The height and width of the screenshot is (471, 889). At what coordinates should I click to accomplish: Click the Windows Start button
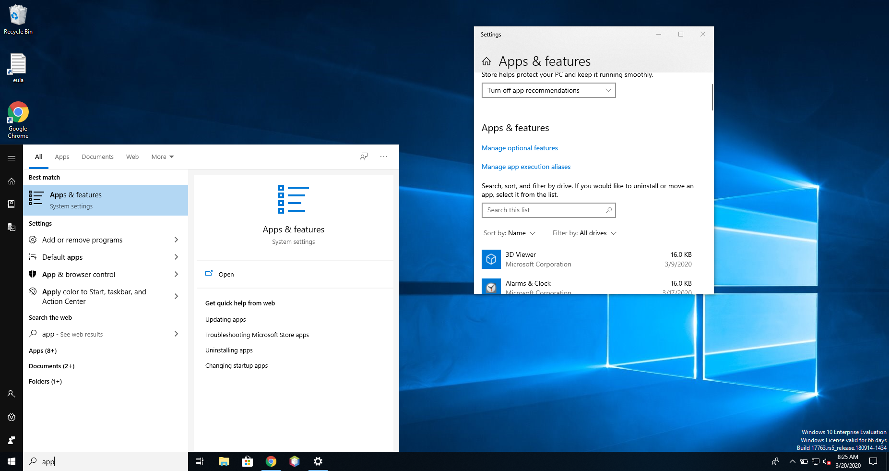click(12, 461)
